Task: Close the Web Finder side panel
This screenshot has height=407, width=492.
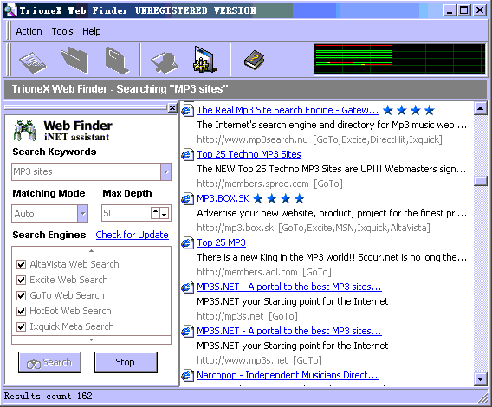Action: [x=172, y=108]
